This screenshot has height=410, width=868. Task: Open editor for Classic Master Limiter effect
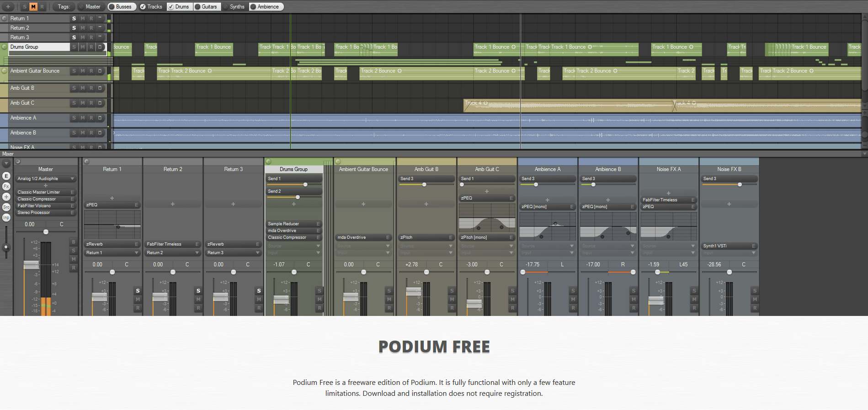pyautogui.click(x=72, y=192)
